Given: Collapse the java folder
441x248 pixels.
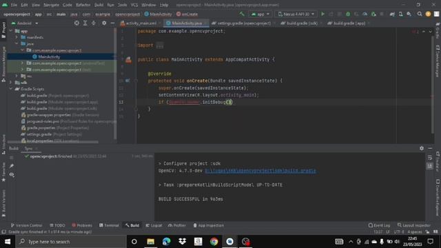Looking at the screenshot, I should point(17,43).
